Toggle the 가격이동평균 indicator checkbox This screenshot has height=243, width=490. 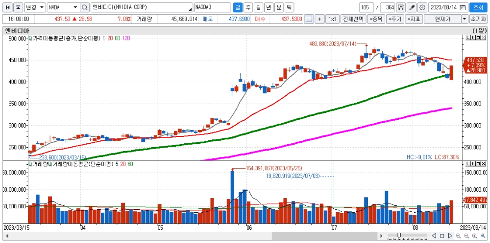pos(30,38)
